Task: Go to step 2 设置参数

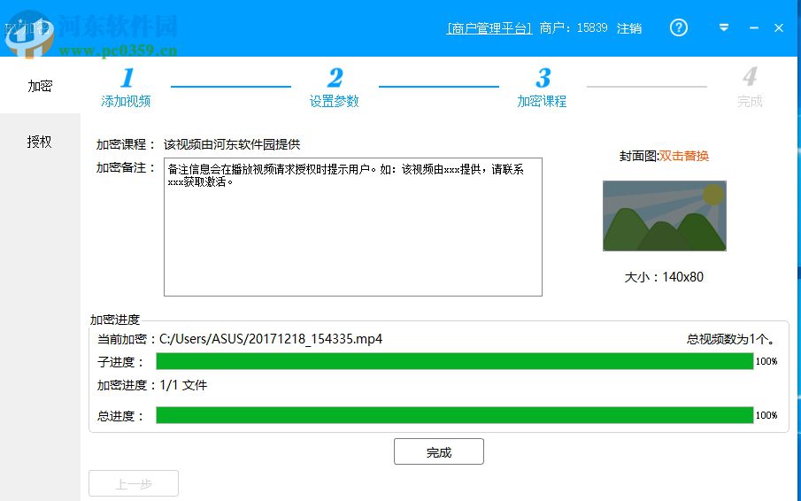Action: (334, 88)
